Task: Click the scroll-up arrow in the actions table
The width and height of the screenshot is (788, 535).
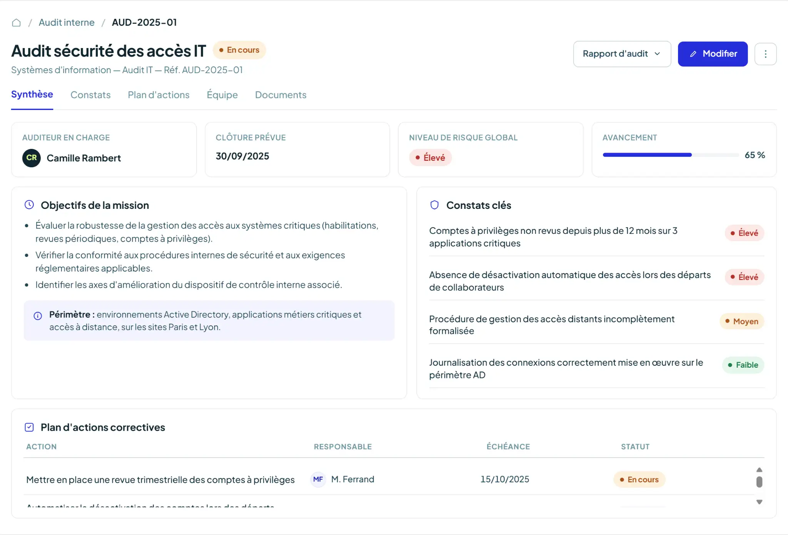Action: 759,470
